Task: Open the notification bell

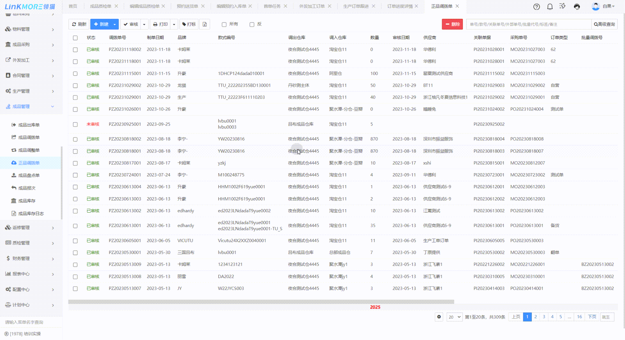Action: (x=550, y=7)
